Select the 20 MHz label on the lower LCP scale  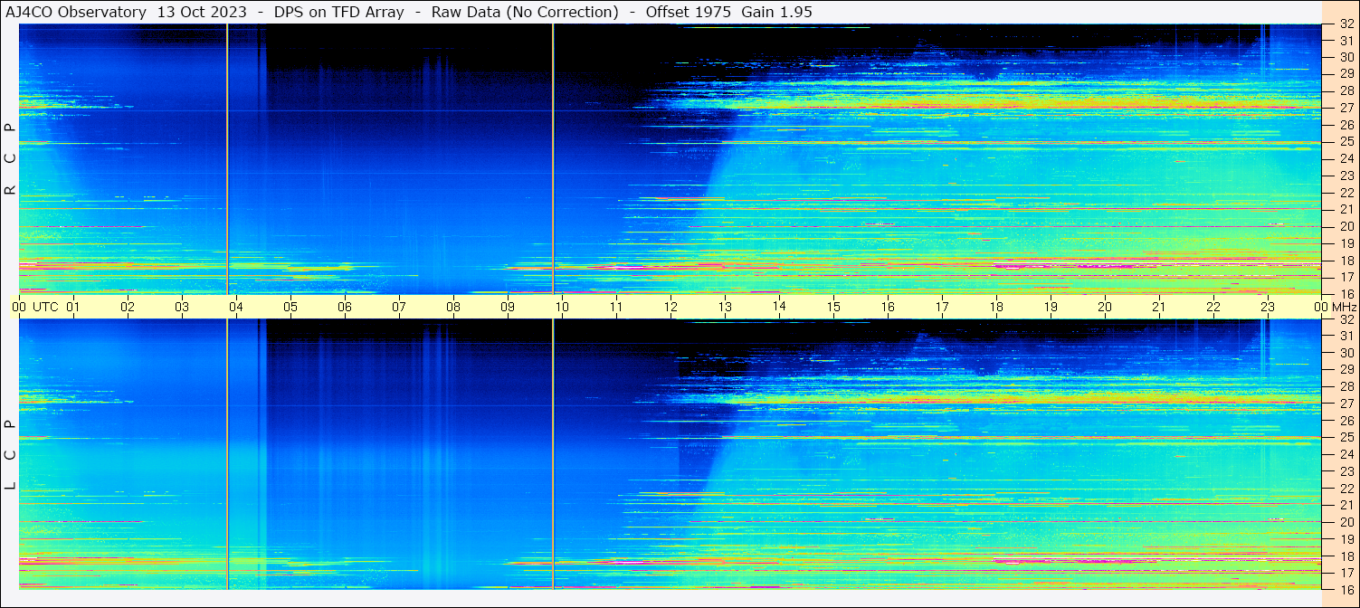(1346, 522)
